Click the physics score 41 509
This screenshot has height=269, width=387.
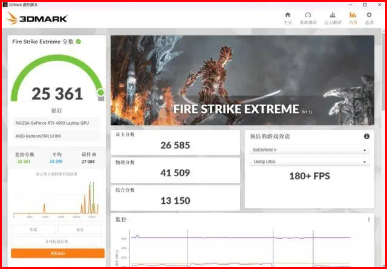[175, 173]
